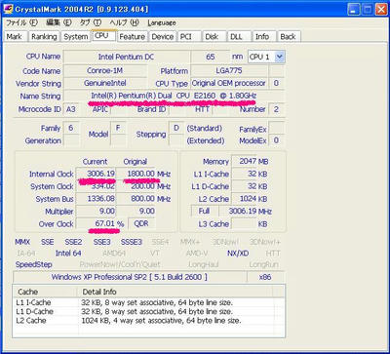This screenshot has height=354, width=390.
Task: Click the CPU Name field Intel Pentium DC
Action: tap(126, 57)
